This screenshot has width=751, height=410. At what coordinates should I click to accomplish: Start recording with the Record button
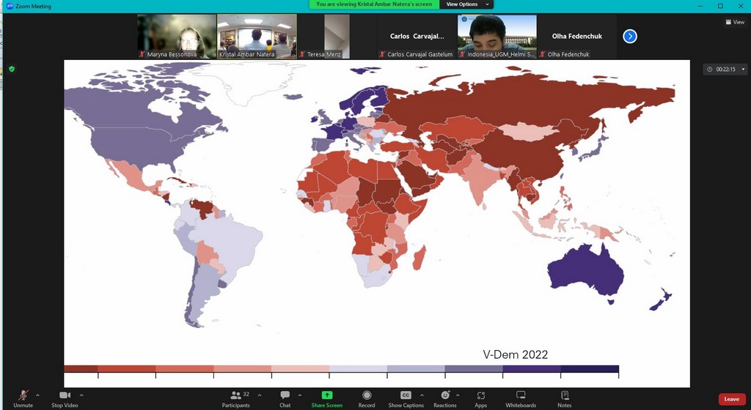(366, 396)
